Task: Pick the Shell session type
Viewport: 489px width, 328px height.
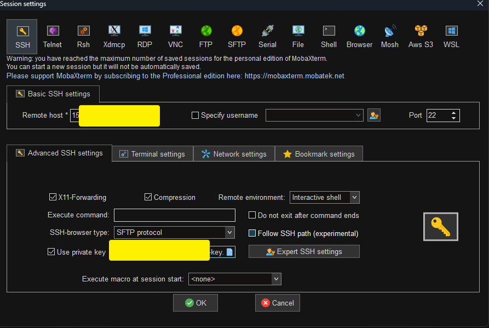Action: coord(329,37)
